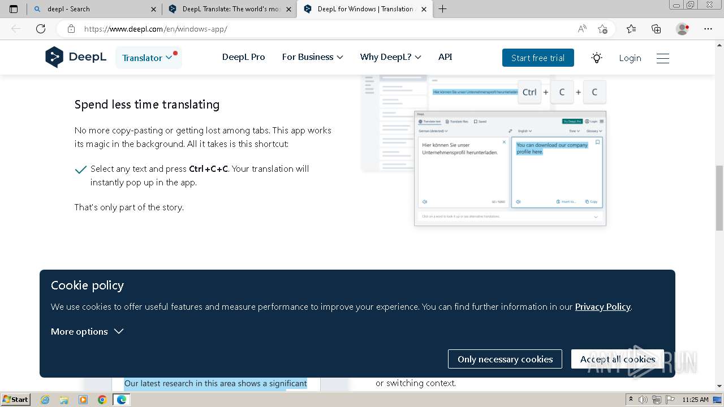Click Accept all cookies button
Viewport: 724px width, 407px height.
coord(618,359)
